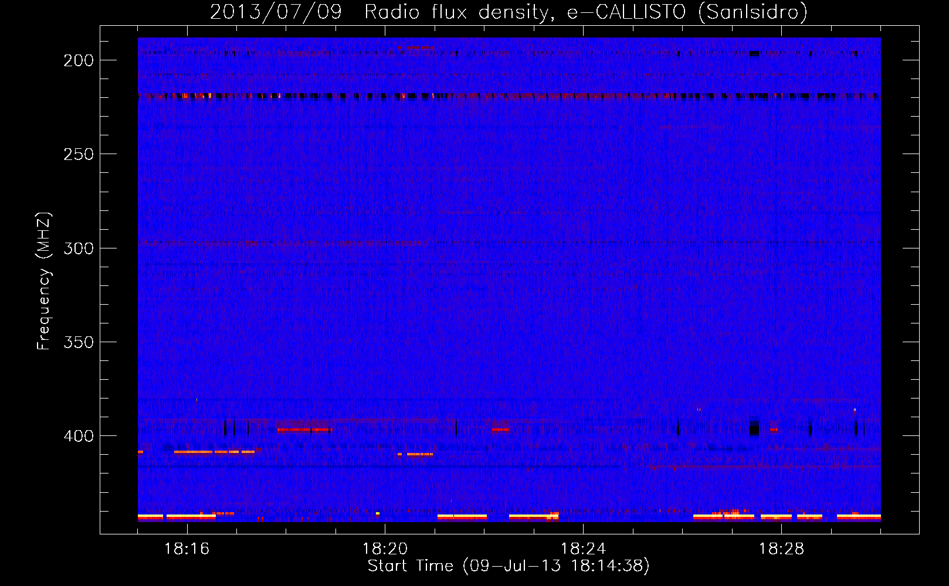Viewport: 949px width, 586px height.
Task: Click the 18:24 time tick label
Action: 583,549
